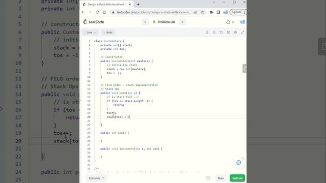326x183 pixels.
Task: Click the 'return;' statement on line 17
Action: pos(119,105)
